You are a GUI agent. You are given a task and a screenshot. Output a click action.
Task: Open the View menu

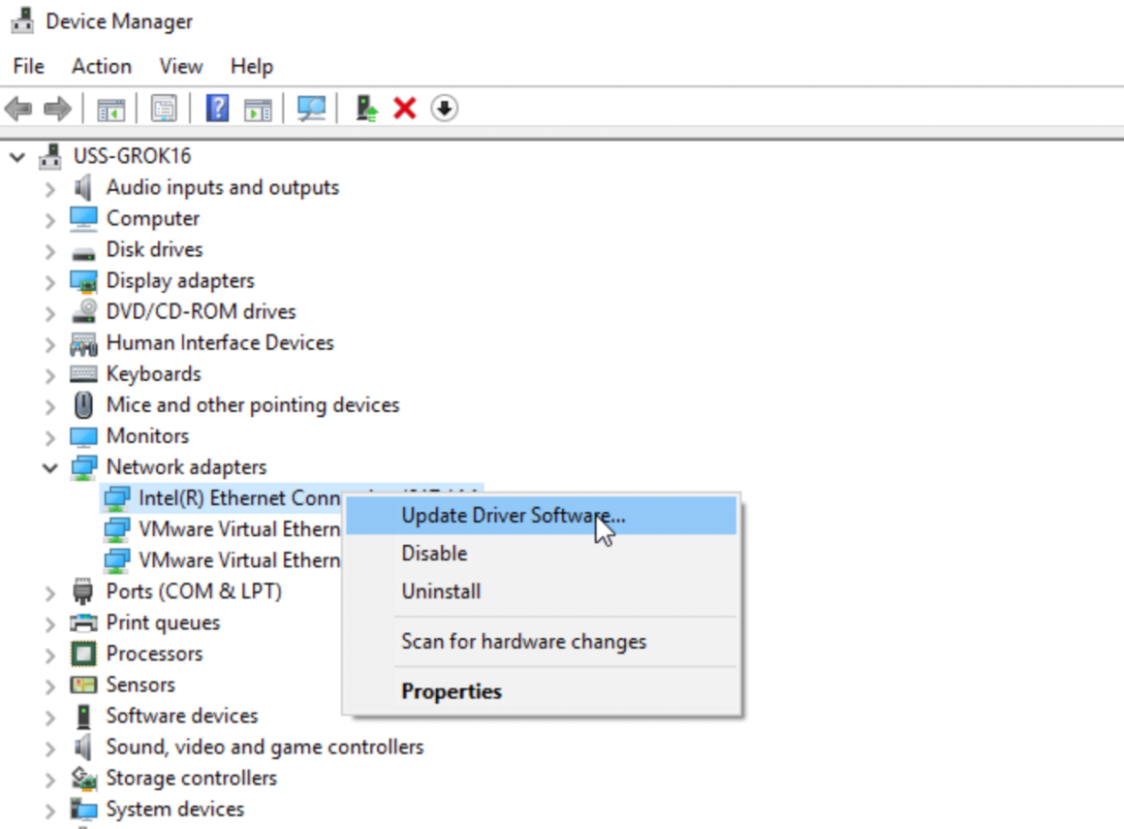click(180, 66)
